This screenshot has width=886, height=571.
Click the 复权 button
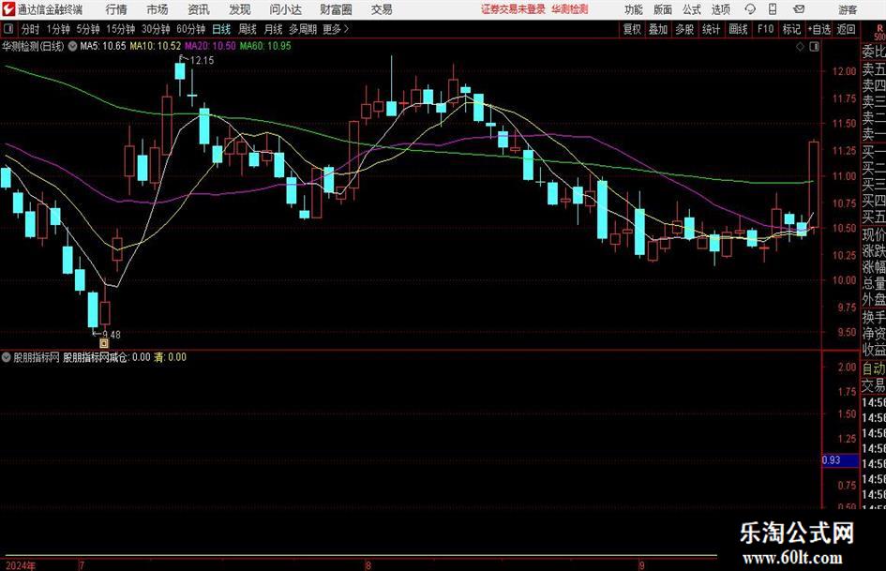click(x=632, y=29)
